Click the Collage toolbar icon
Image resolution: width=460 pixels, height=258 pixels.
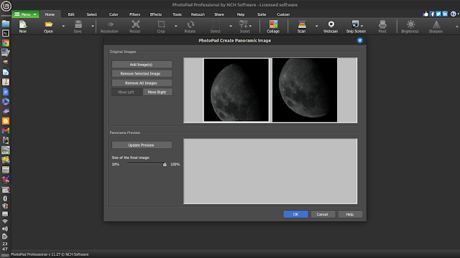(x=273, y=27)
